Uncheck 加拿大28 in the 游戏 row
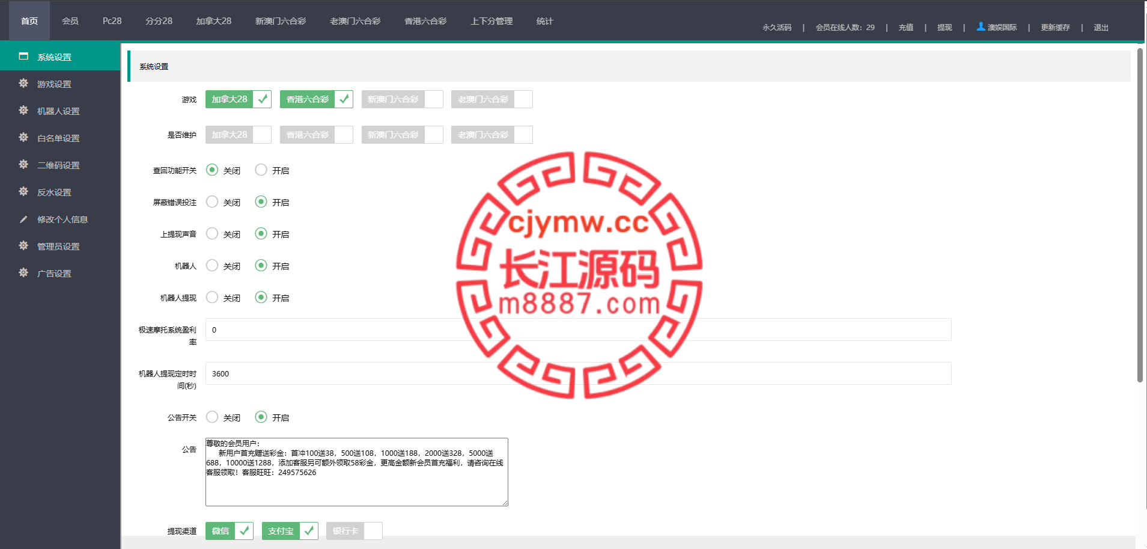Screen dimensions: 1147x549 coord(239,99)
